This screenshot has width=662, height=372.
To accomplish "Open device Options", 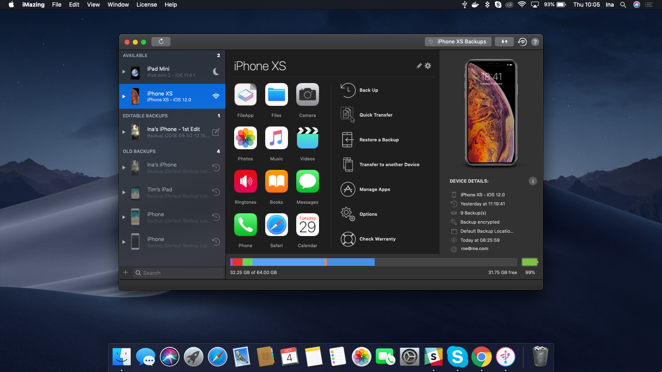I will [359, 214].
